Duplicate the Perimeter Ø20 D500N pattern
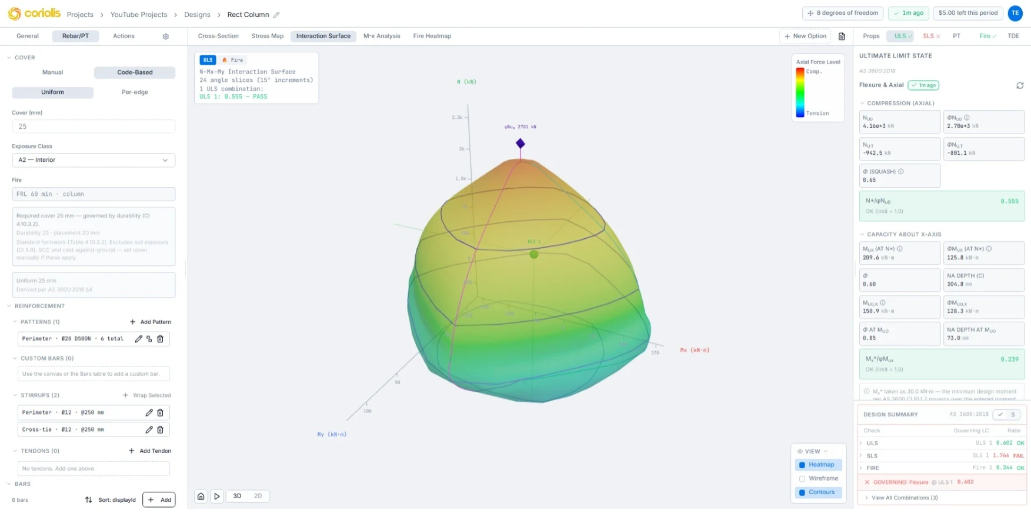The image size is (1031, 520). point(149,339)
